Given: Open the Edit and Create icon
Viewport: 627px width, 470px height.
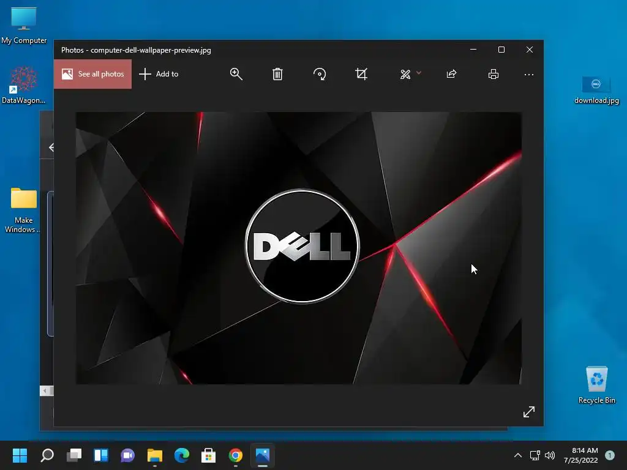Looking at the screenshot, I should click(405, 74).
